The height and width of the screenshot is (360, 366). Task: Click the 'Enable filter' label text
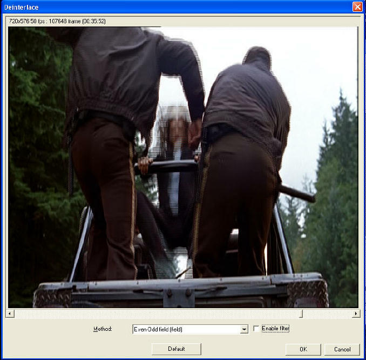pyautogui.click(x=275, y=329)
